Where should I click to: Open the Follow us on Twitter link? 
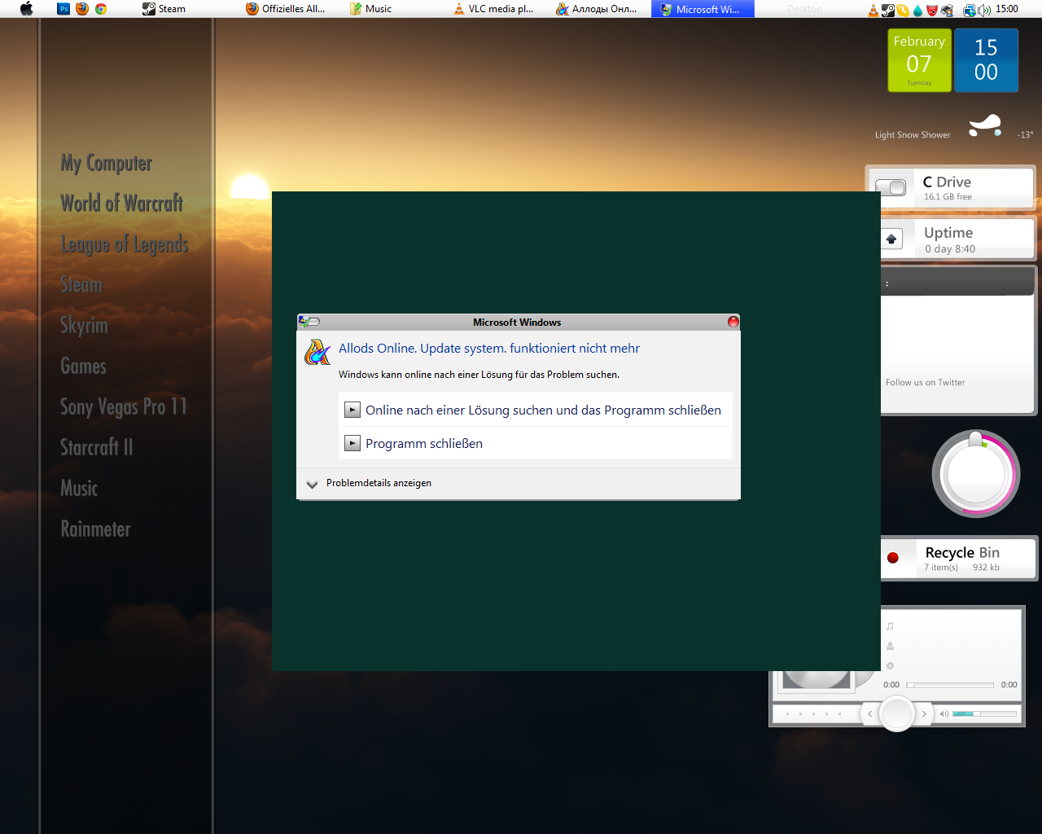click(926, 383)
